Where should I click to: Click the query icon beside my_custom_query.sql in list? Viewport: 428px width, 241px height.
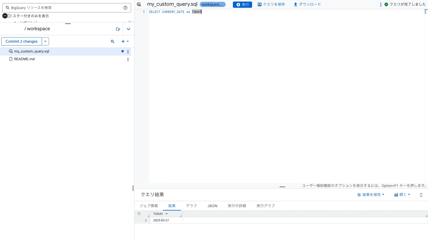[11, 51]
